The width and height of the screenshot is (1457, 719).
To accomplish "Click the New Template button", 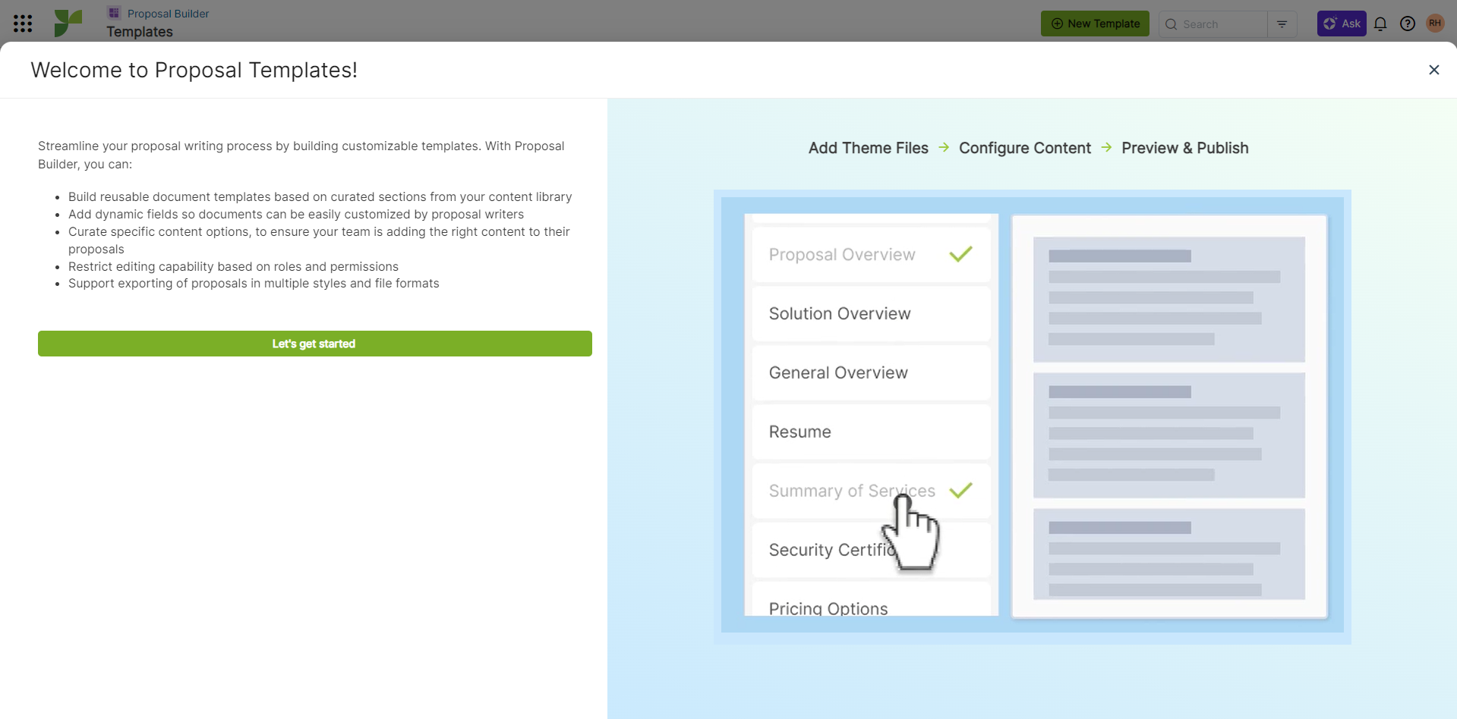I will tap(1095, 24).
